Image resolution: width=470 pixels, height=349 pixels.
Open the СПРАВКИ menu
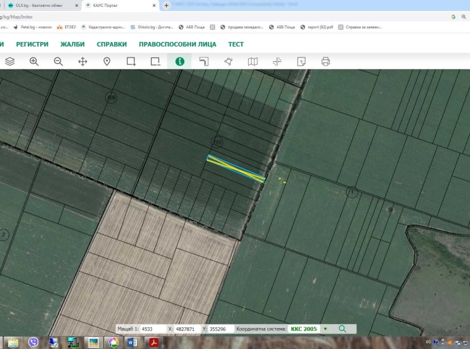click(112, 45)
